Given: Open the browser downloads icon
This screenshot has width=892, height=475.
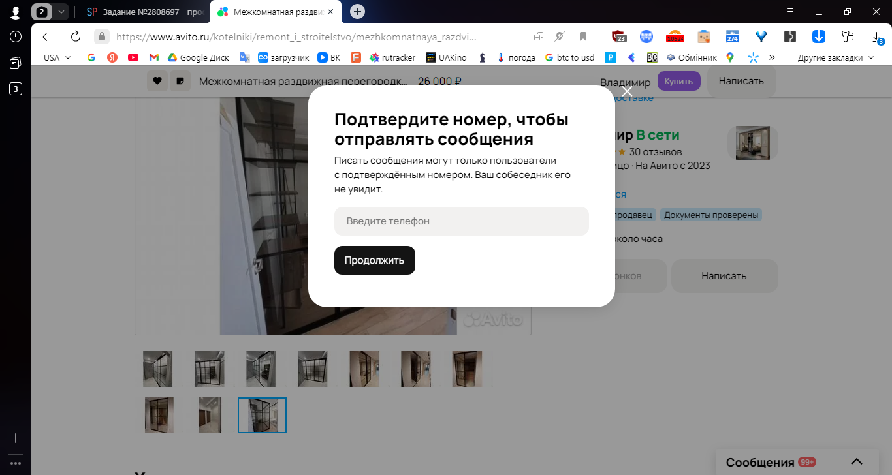Looking at the screenshot, I should [877, 37].
